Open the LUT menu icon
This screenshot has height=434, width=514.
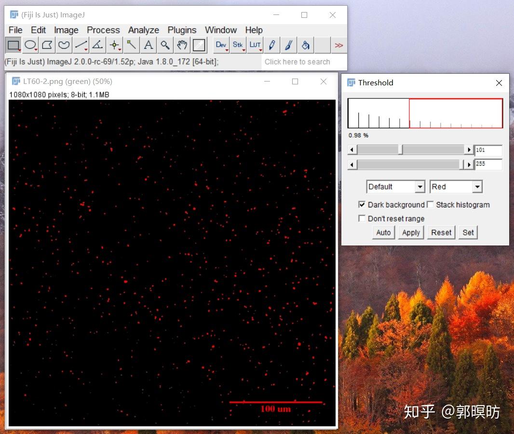[255, 45]
